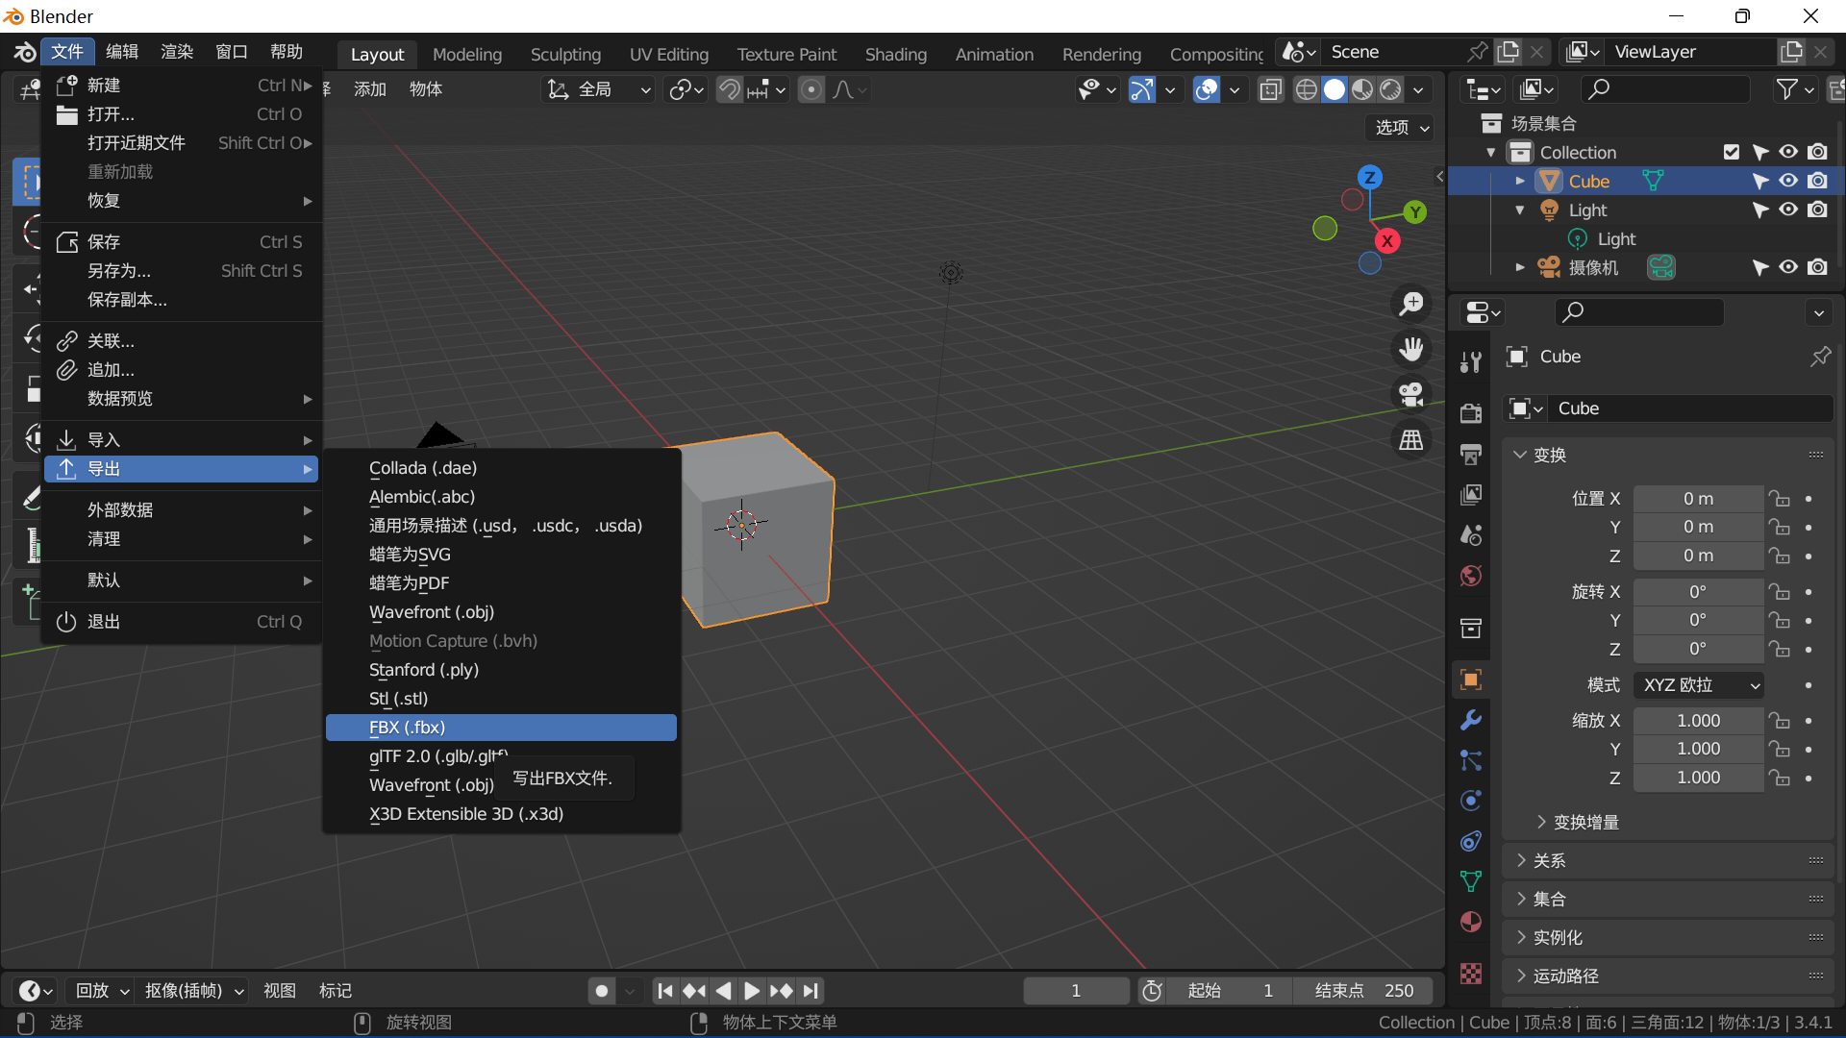The height and width of the screenshot is (1038, 1846).
Task: Open the Render properties tab icon
Action: [x=1470, y=413]
